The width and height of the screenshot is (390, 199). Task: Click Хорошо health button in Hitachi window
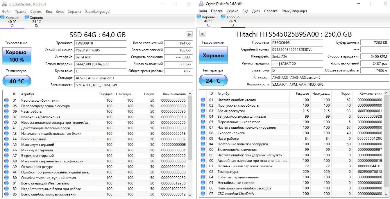click(x=213, y=55)
